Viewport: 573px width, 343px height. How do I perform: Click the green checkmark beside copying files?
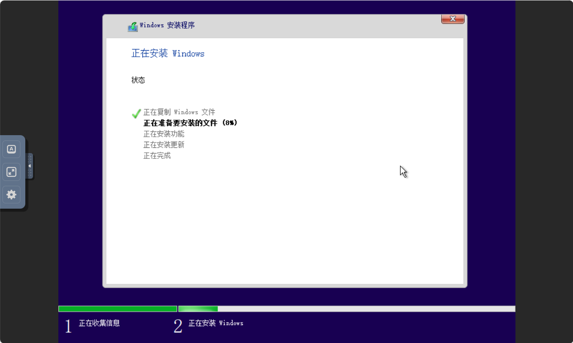136,114
